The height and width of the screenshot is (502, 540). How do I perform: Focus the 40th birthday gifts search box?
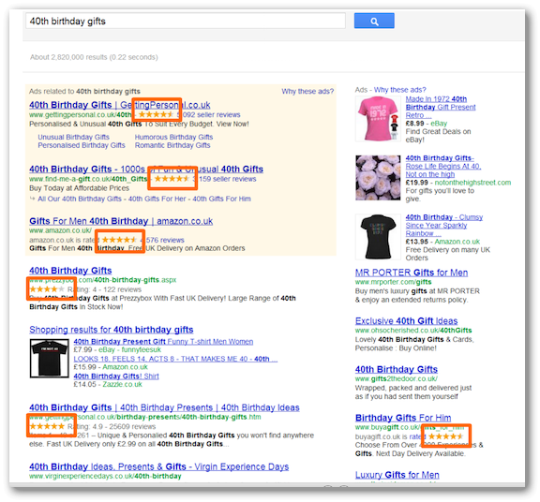186,21
